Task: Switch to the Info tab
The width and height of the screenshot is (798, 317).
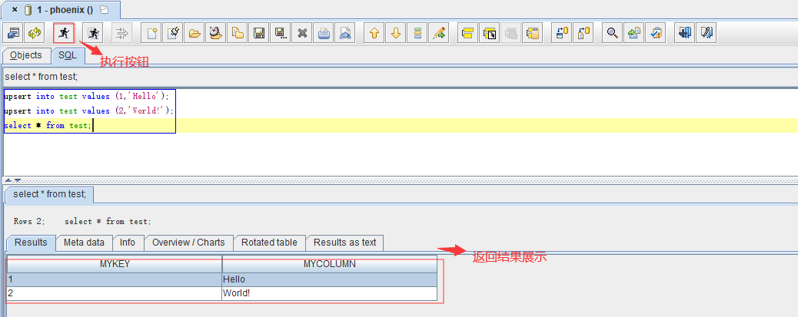Action: [128, 243]
